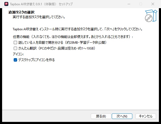
Task: Click the Tapbox app icon in title bar
Action: point(6,4)
